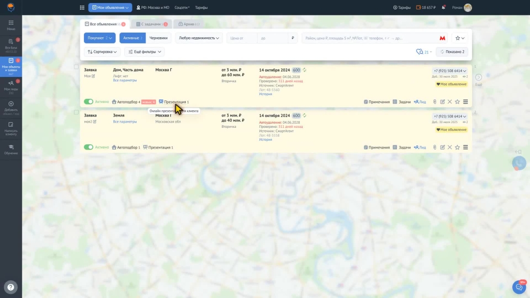Screen dimensions: 530x298
Task: Open Примечания for Земля row
Action: pyautogui.click(x=377, y=147)
